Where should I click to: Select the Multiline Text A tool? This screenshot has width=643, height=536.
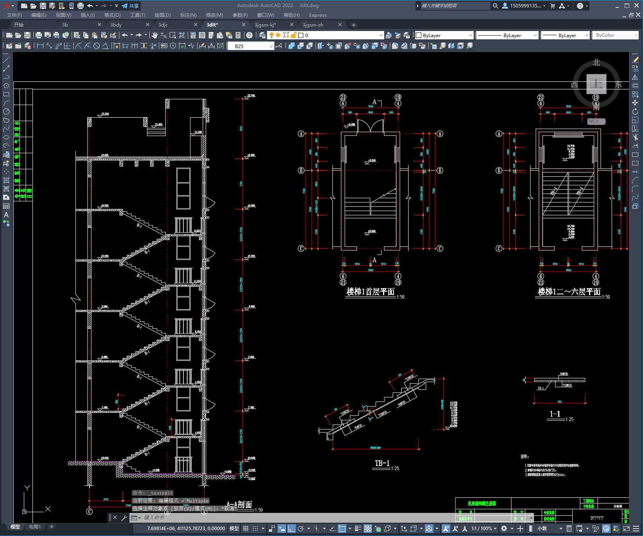pos(6,215)
